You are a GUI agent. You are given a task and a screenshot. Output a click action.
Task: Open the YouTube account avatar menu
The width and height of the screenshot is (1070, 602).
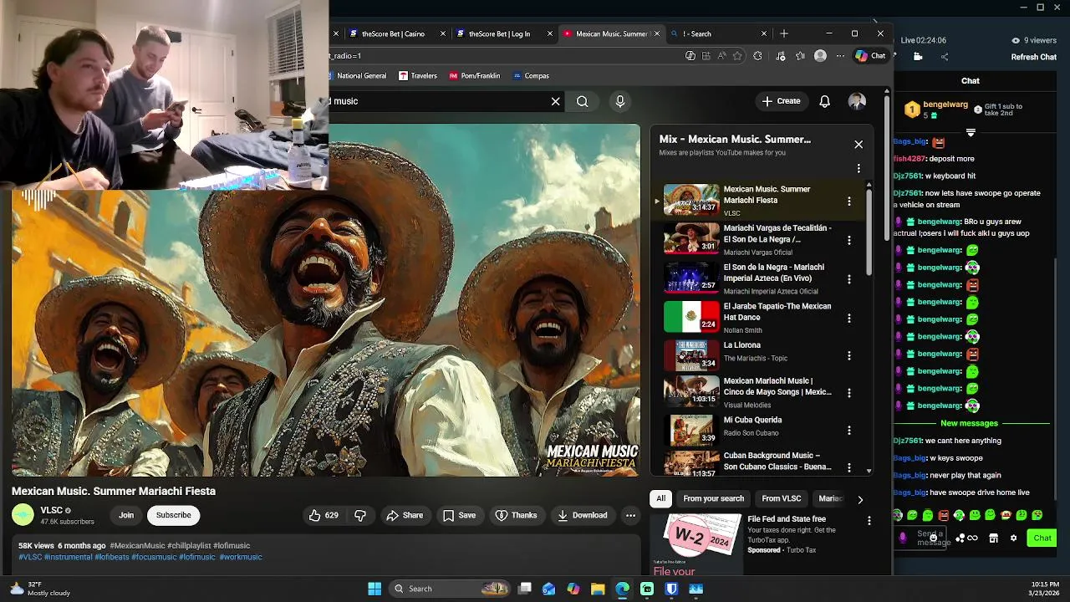tap(857, 101)
